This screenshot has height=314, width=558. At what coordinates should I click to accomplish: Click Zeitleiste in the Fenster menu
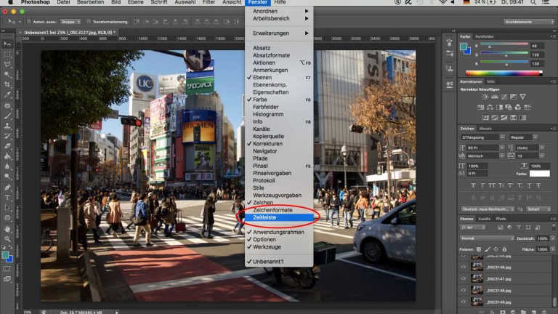(264, 217)
